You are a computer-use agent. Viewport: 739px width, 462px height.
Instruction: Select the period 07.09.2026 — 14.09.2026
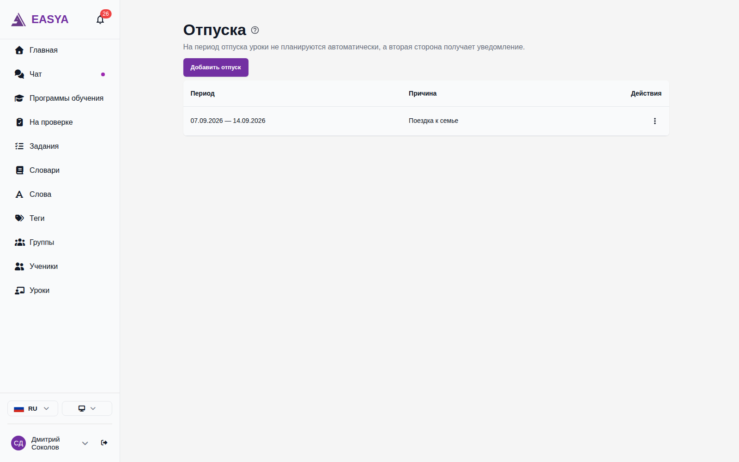(228, 121)
